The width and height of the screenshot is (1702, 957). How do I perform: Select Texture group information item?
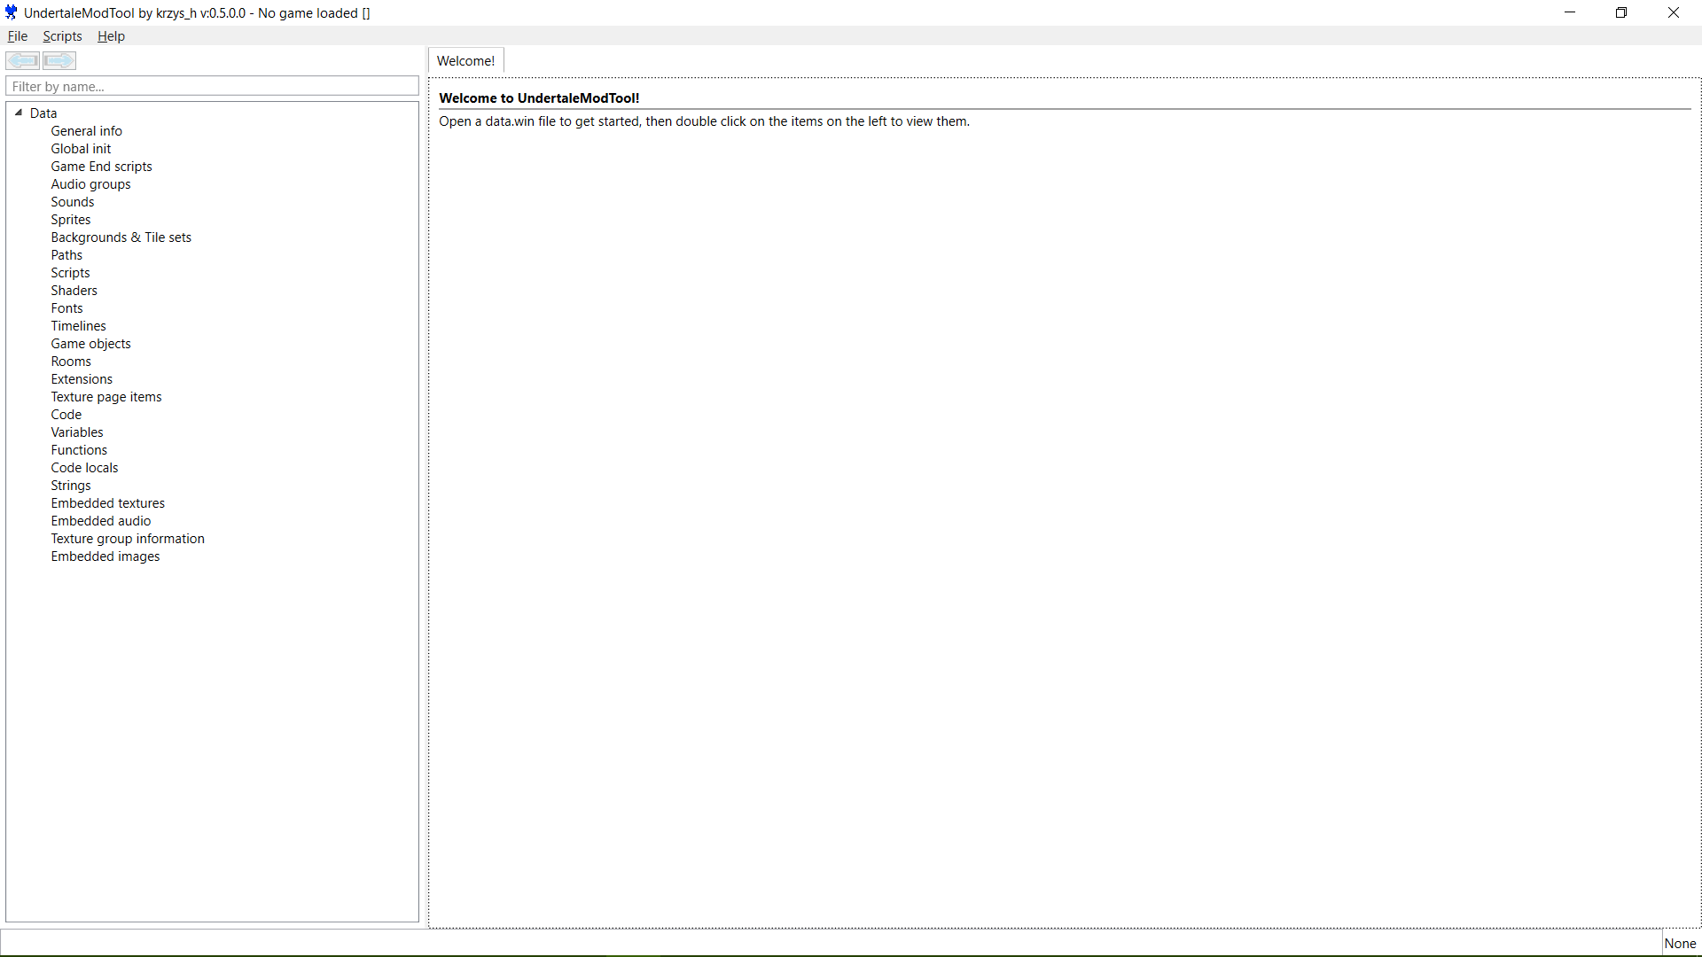128,539
